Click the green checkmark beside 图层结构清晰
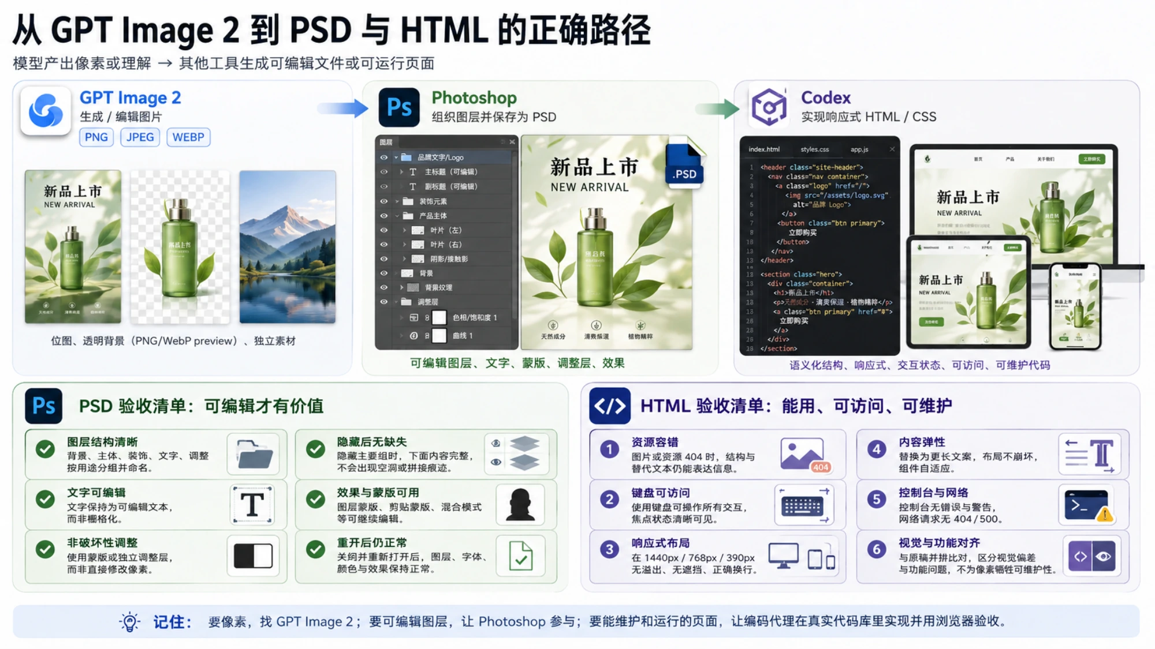 coord(45,449)
